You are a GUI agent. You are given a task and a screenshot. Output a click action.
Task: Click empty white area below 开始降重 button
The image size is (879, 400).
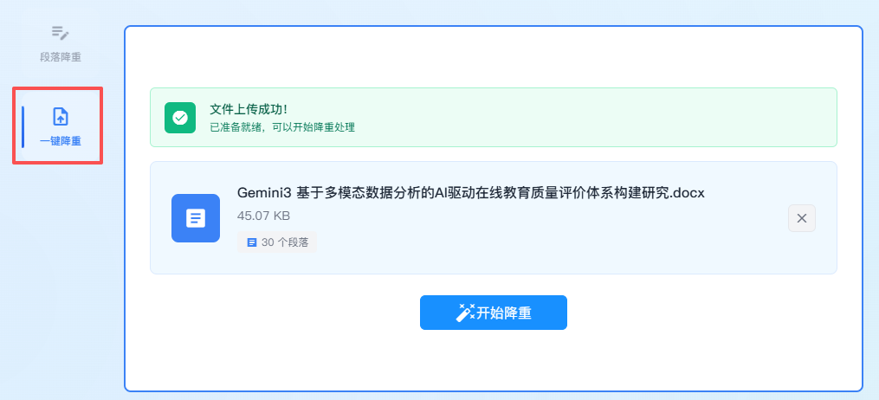494,362
